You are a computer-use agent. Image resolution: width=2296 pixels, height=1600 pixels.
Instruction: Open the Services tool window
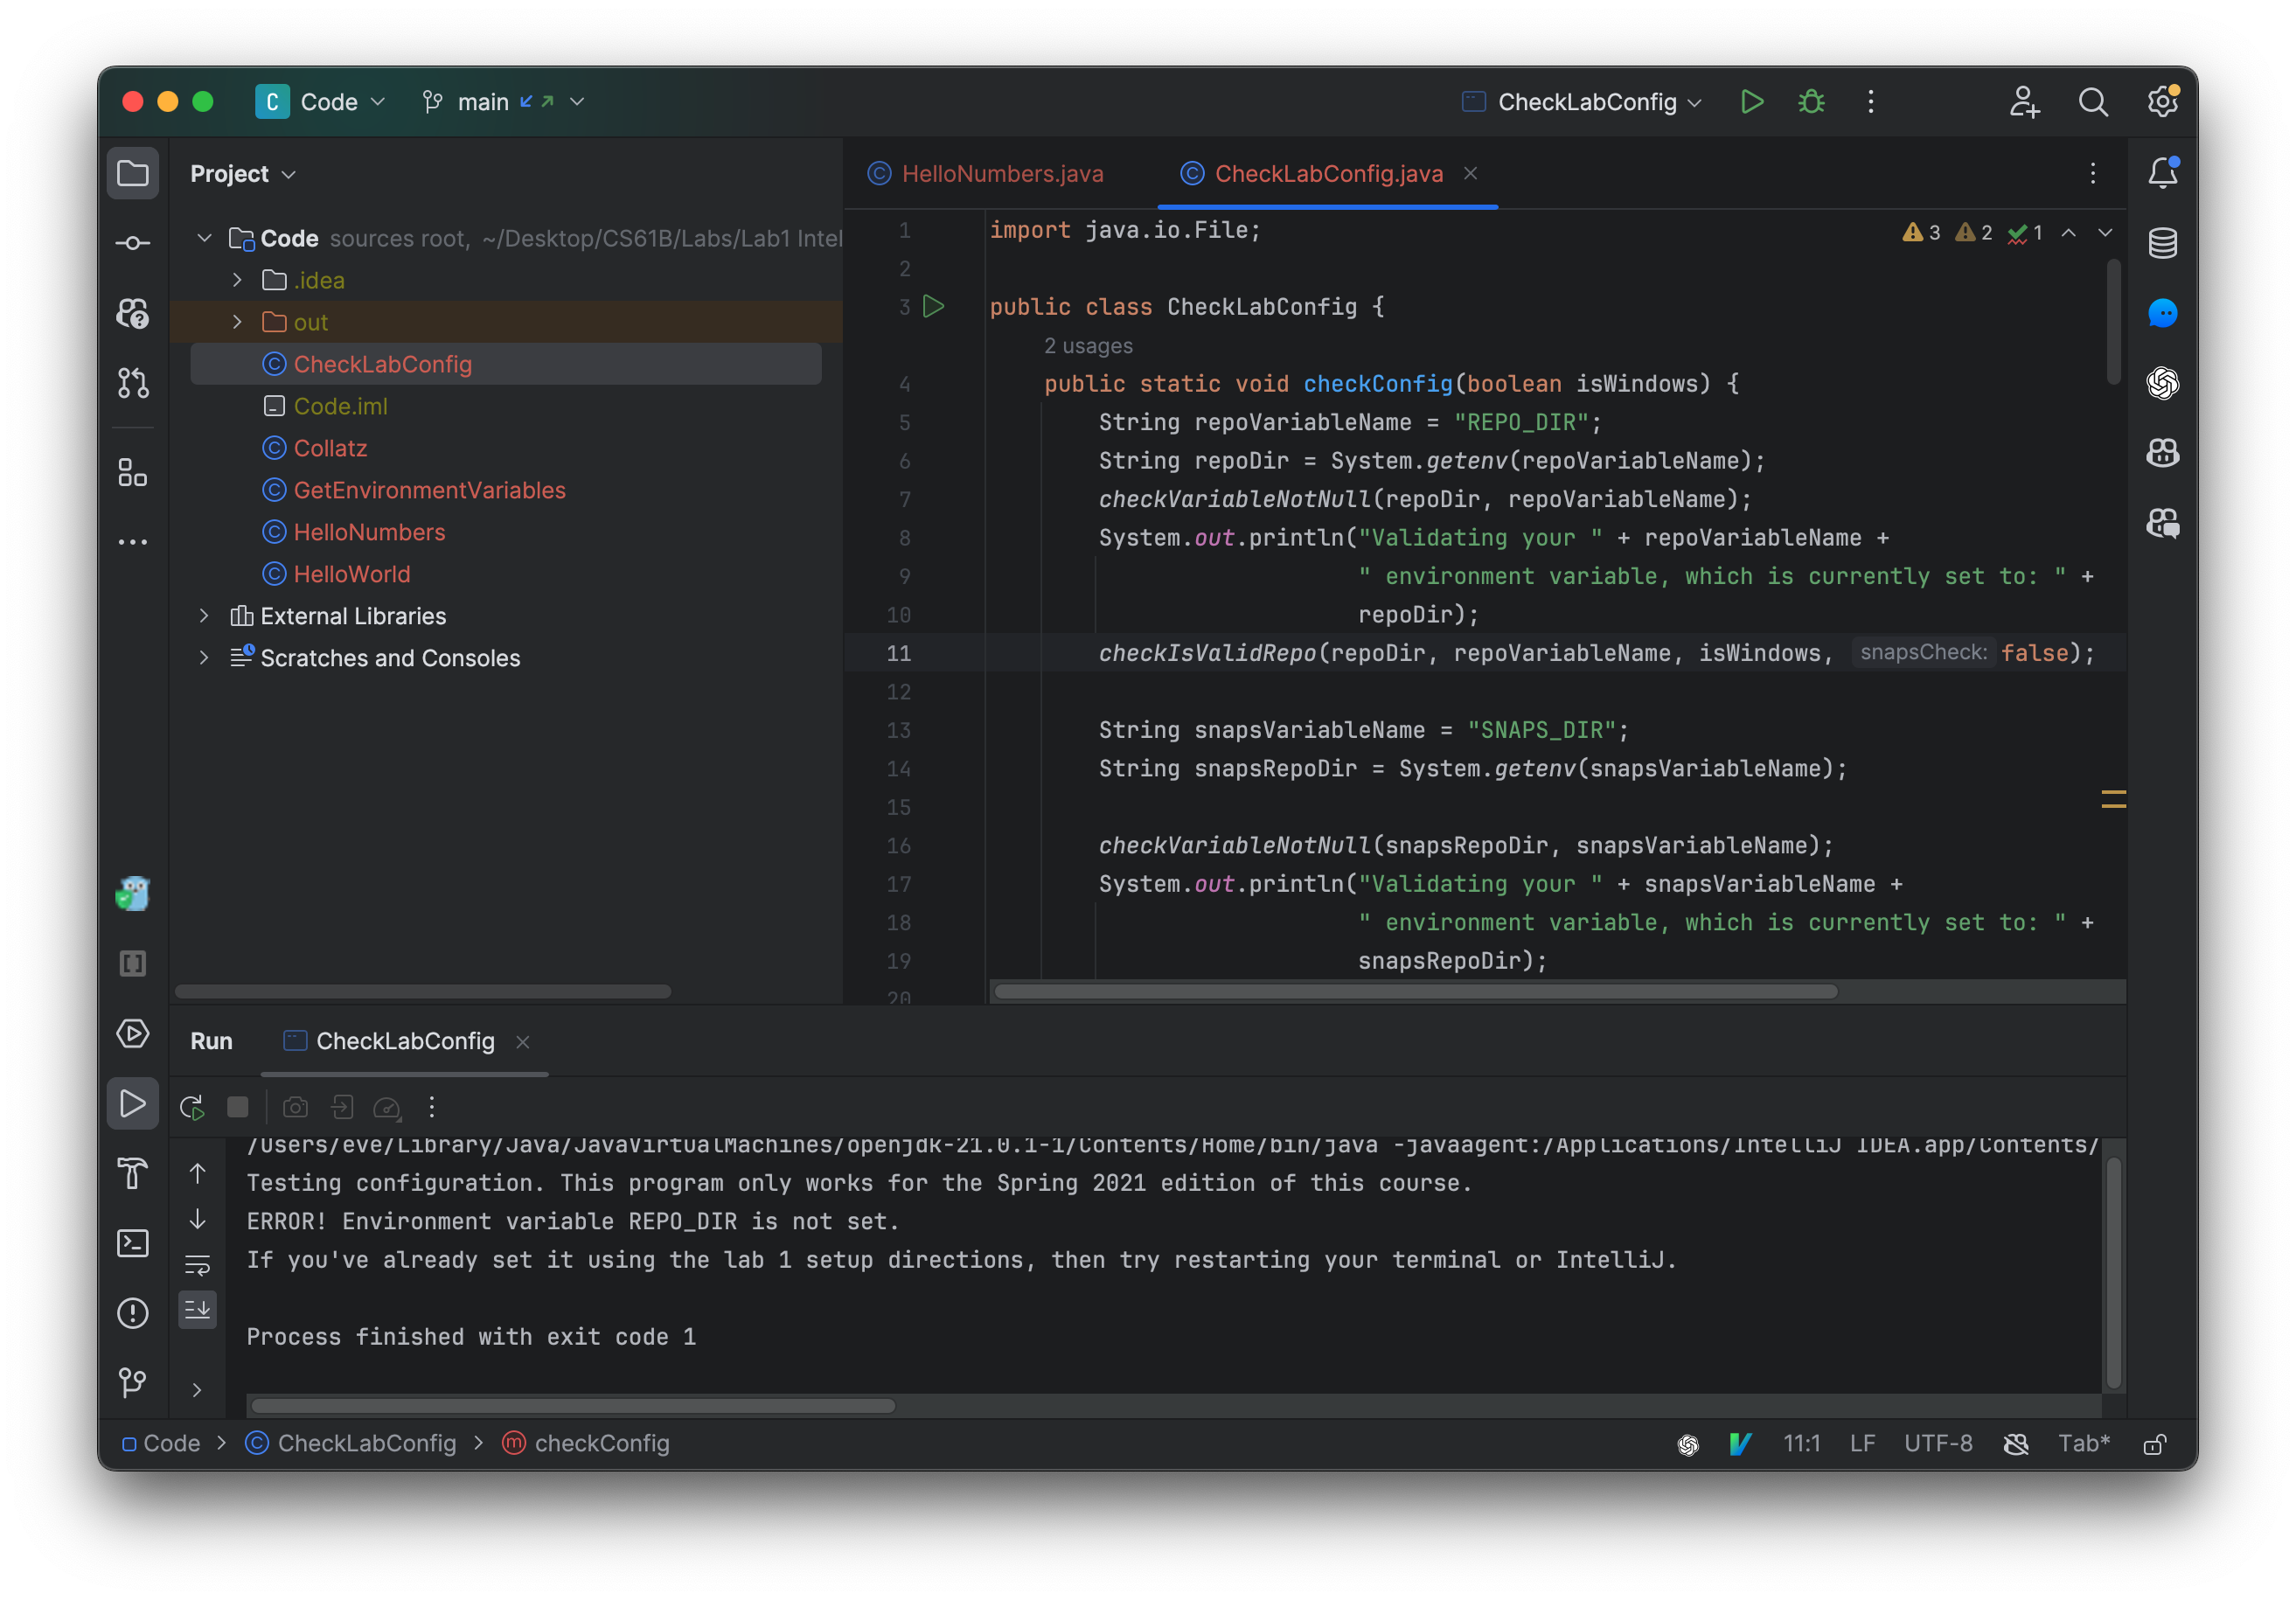tap(133, 1034)
